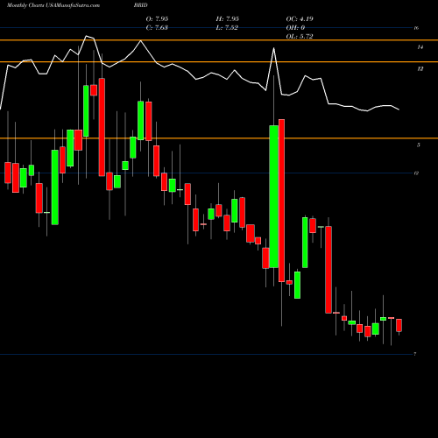This screenshot has height=438, width=438.
Task: Click the low price 'L: 7.52'
Action: click(x=227, y=28)
